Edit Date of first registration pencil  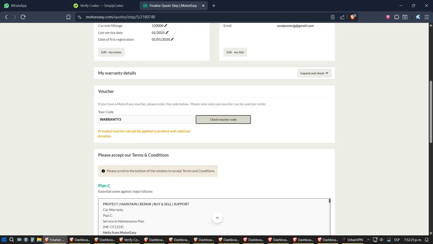click(172, 39)
